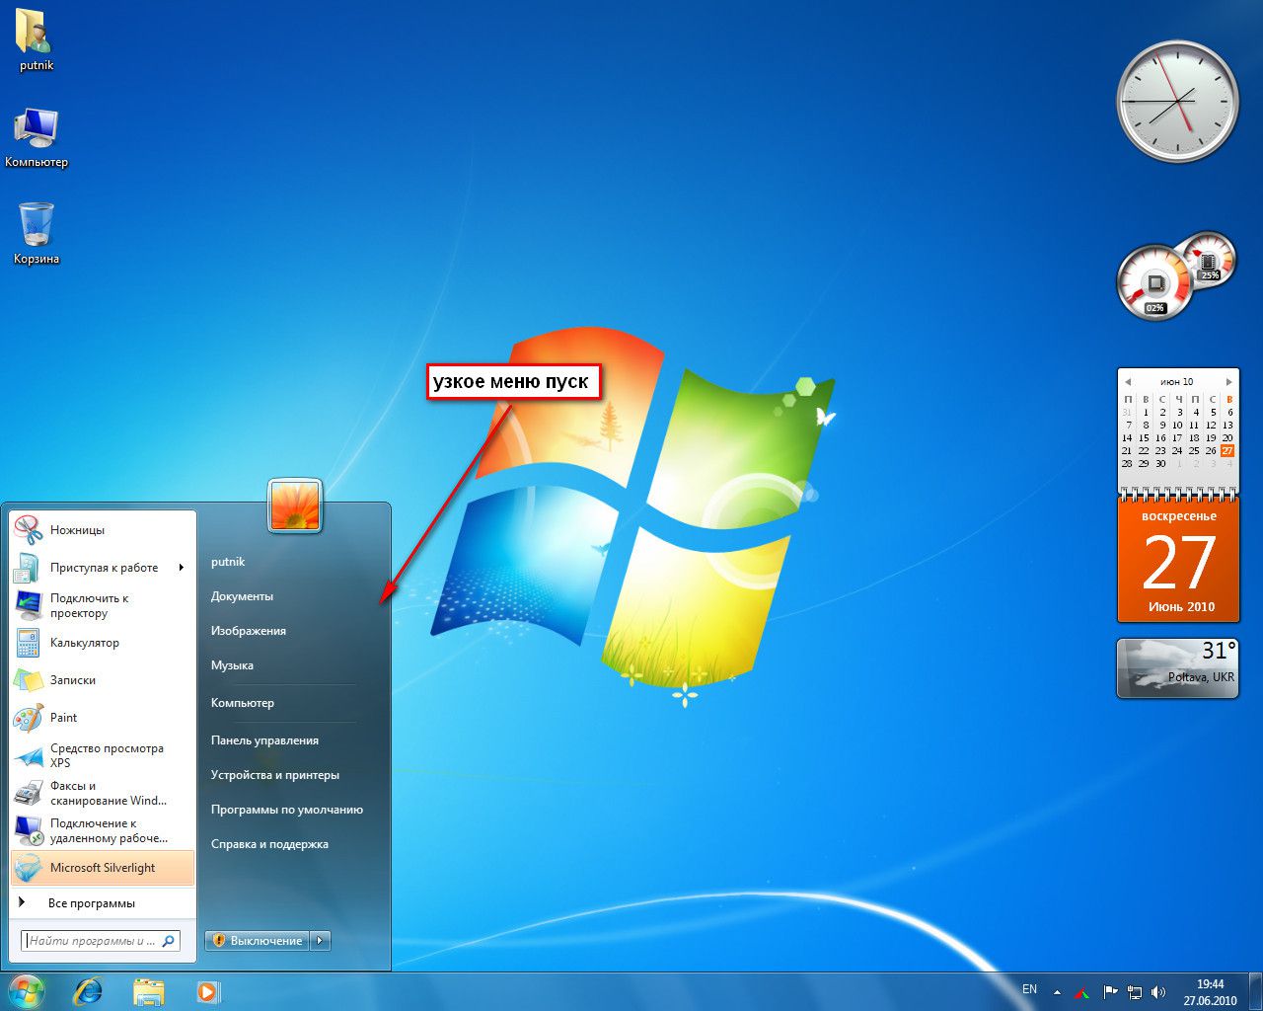
Task: Launch Internet Explorer from the taskbar
Action: 89,991
